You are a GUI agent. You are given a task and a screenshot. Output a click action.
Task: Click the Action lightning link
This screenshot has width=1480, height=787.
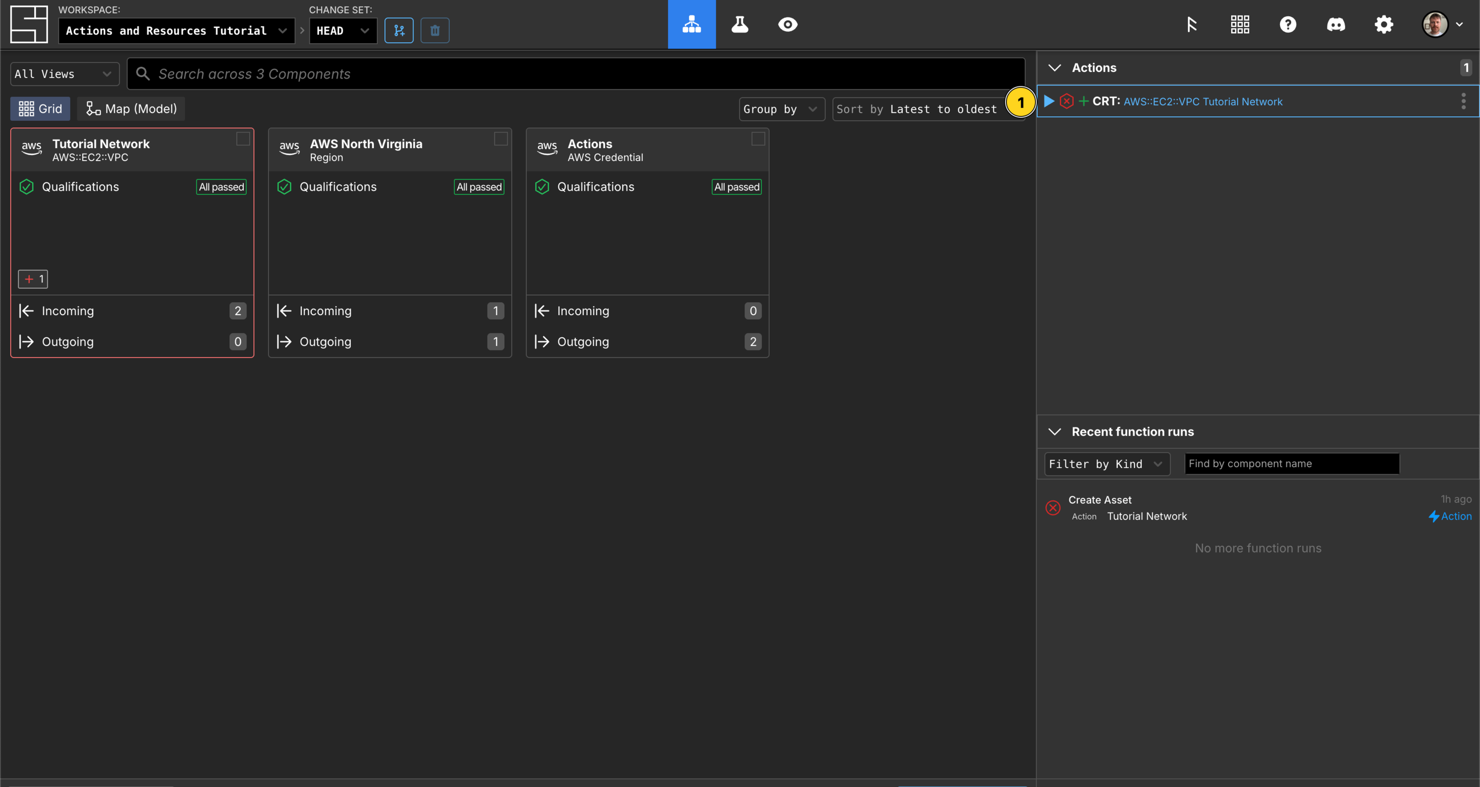pos(1450,517)
